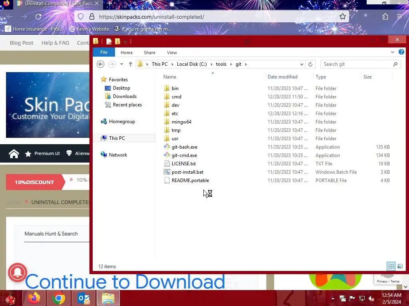Image resolution: width=409 pixels, height=306 pixels.
Task: Open Kevin's Website bookmark
Action: click(89, 29)
